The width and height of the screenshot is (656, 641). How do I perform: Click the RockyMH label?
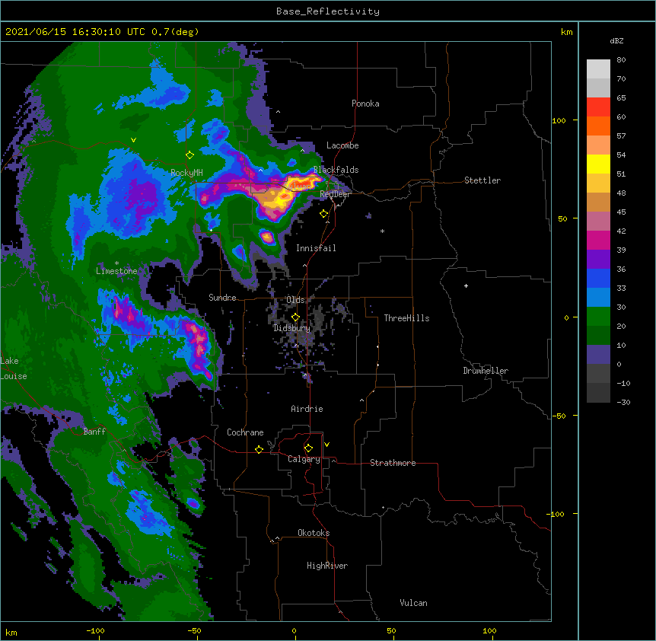(x=186, y=172)
